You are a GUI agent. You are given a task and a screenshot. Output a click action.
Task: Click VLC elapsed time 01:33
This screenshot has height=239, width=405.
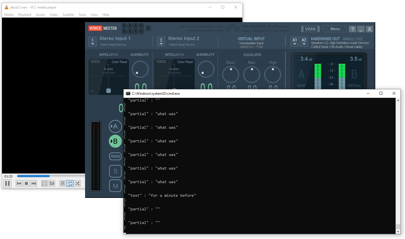[x=9, y=176]
